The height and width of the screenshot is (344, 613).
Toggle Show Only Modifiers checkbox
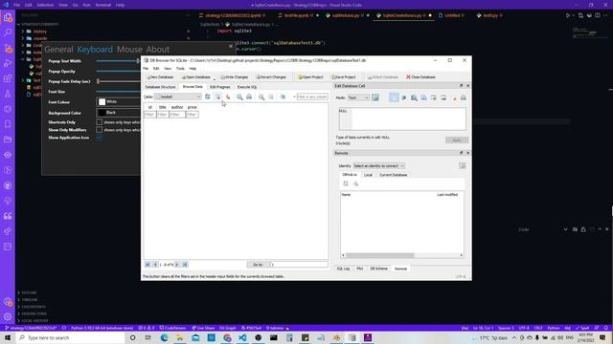coord(100,130)
